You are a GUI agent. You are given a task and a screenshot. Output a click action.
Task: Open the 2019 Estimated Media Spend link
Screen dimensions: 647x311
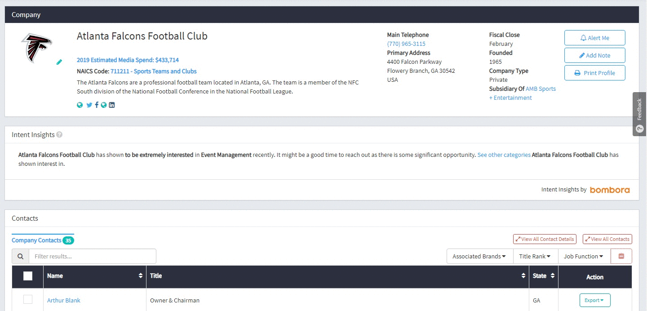[128, 60]
